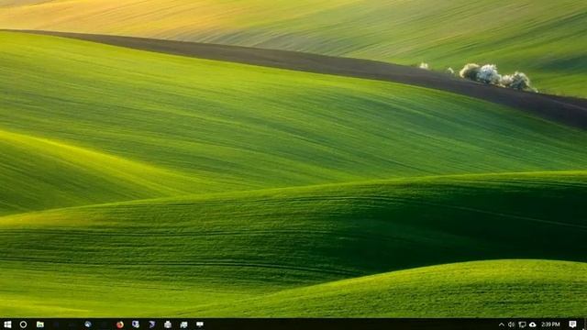Open the OneDrive cloud tray icon
This screenshot has width=587, height=330.
532,324
